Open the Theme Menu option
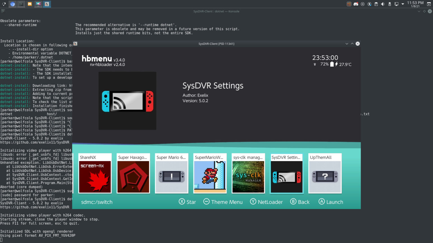 tap(223, 202)
